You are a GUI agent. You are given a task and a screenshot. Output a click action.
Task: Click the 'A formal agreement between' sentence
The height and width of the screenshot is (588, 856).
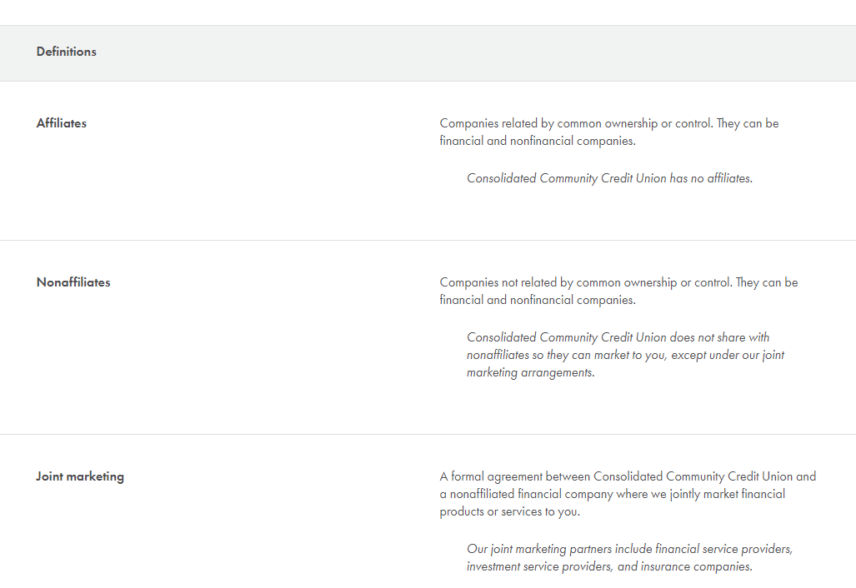click(x=516, y=476)
